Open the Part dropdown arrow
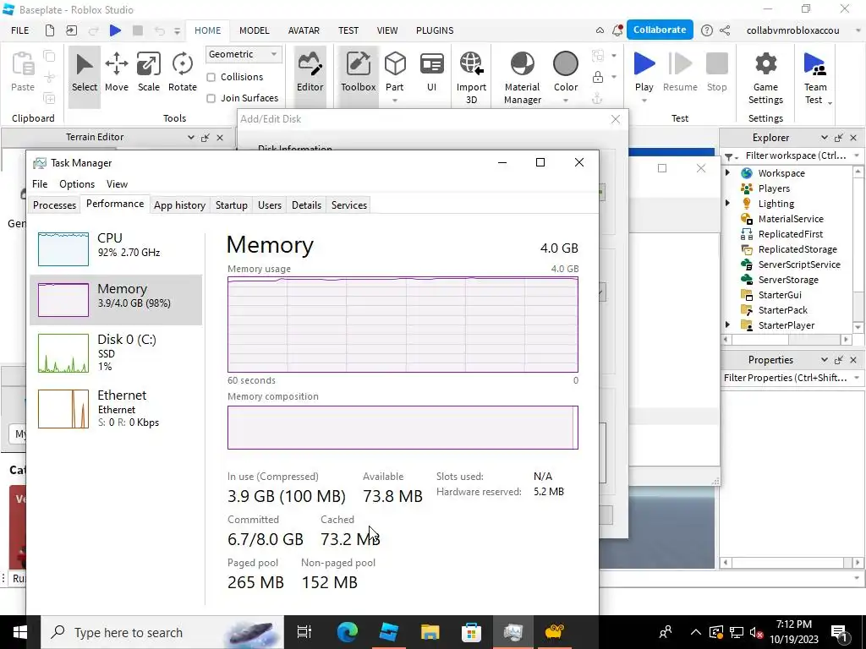 click(395, 101)
